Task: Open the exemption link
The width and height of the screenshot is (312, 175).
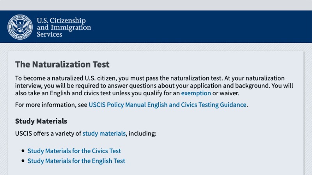Action: 196,93
